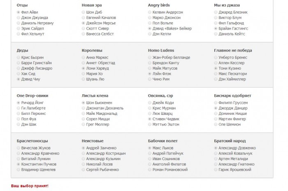
Task: Select Фил Вольпе in Angry birds
Action: pyautogui.click(x=150, y=23)
